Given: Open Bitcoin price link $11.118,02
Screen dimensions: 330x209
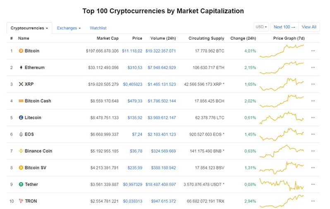Looking at the screenshot, I should tap(132, 51).
